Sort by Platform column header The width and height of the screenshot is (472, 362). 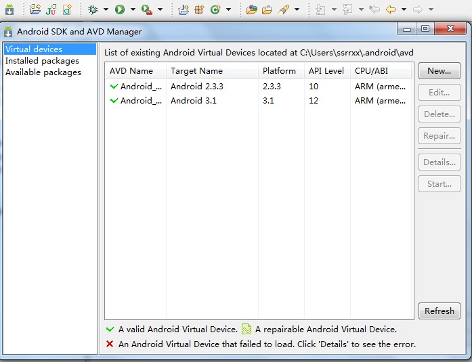281,71
